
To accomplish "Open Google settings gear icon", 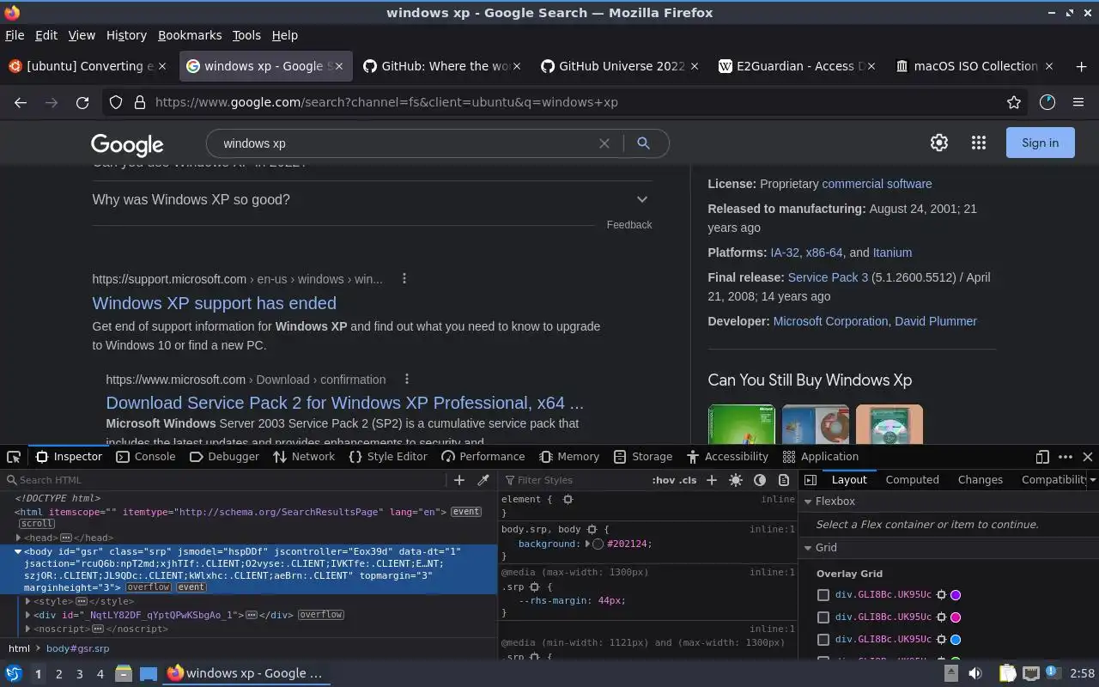I will pos(939,143).
